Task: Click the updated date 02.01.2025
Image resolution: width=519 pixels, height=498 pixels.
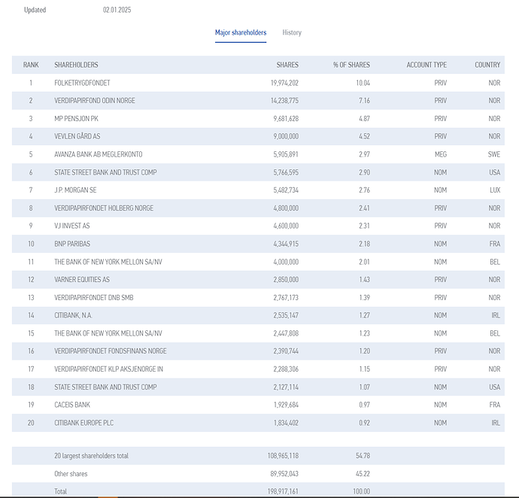Action: [x=117, y=10]
